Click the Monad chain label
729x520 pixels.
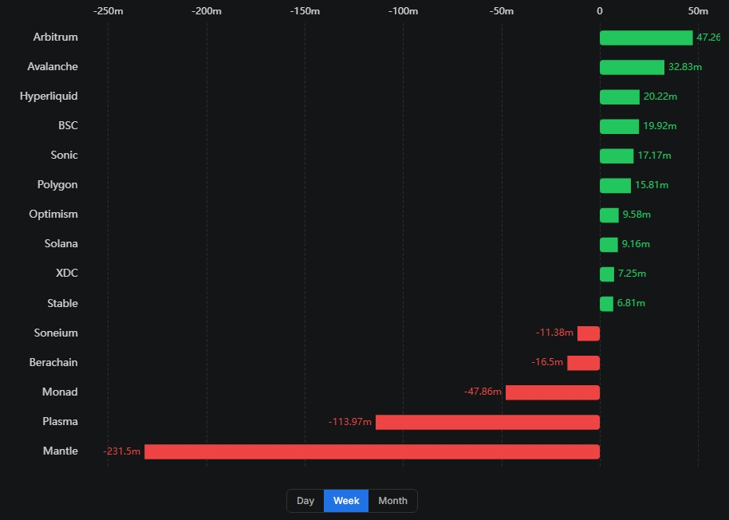[x=60, y=392]
